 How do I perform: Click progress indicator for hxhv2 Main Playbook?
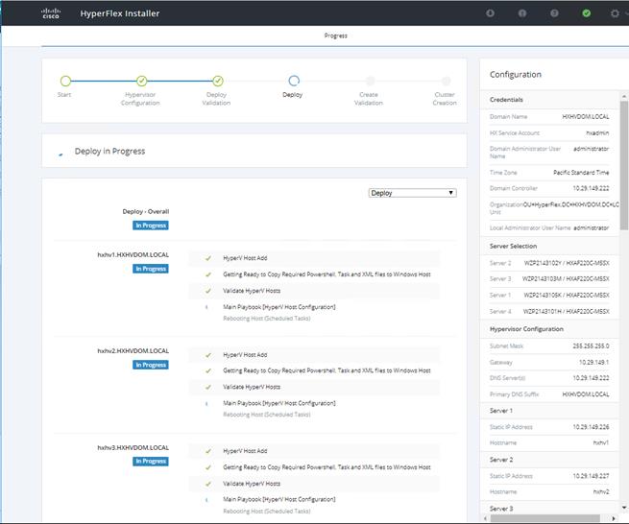pos(206,403)
